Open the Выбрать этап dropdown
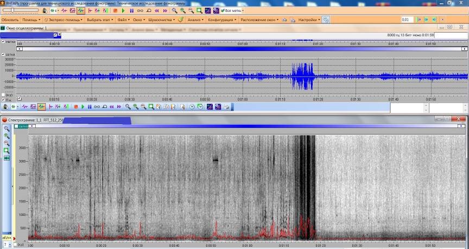 pyautogui.click(x=100, y=20)
